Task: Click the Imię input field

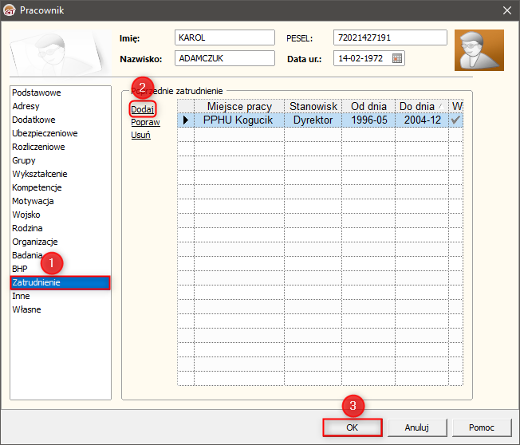Action: [x=223, y=37]
